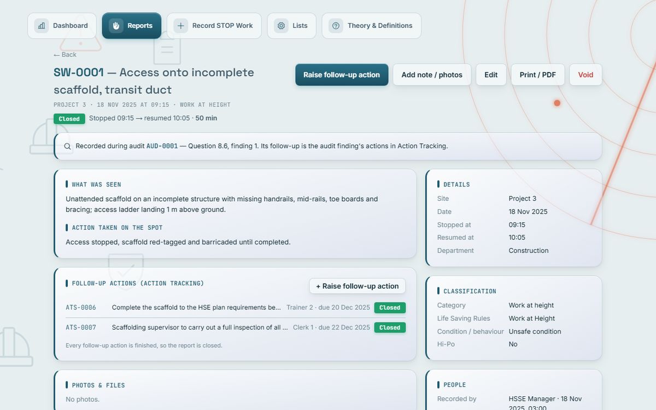Click the Life Saving Rules value 'Work at Height'
The height and width of the screenshot is (410, 656).
tap(532, 318)
